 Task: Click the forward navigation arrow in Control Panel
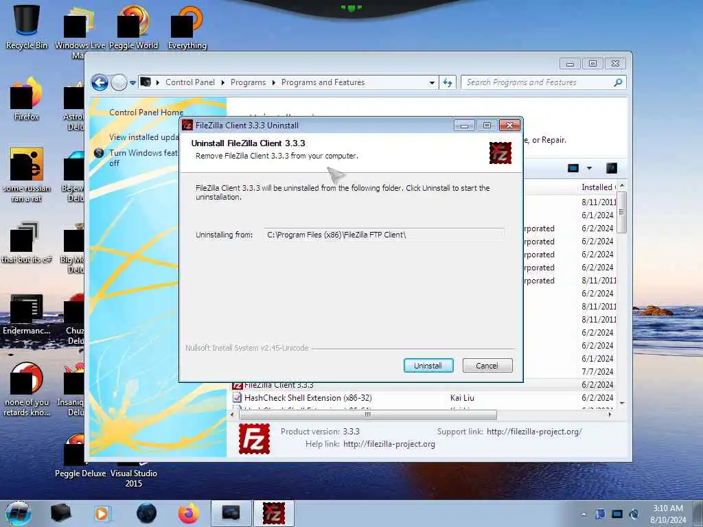[x=119, y=82]
